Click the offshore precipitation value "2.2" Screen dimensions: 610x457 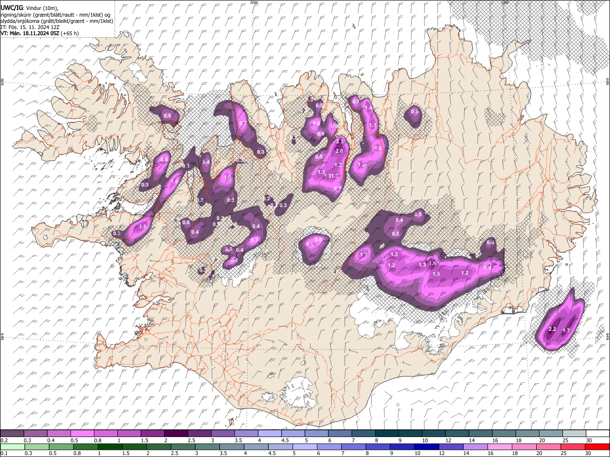(x=553, y=329)
